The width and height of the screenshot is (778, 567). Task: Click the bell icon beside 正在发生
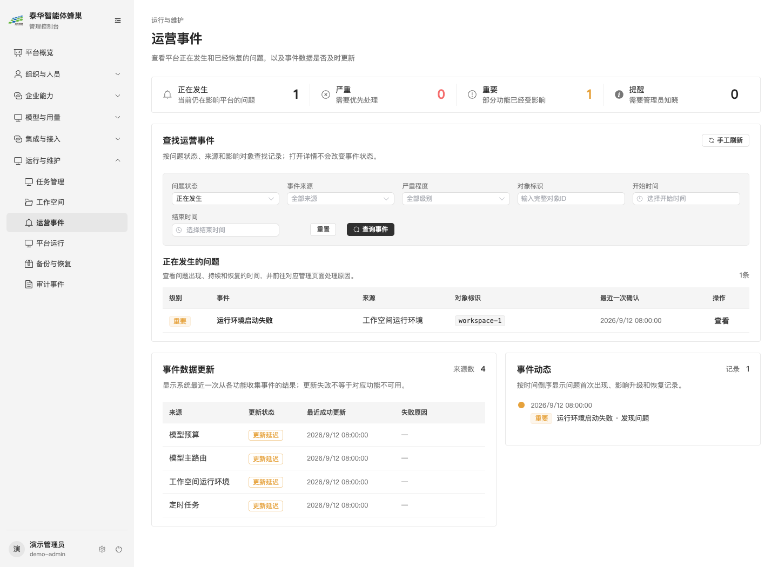pos(167,94)
